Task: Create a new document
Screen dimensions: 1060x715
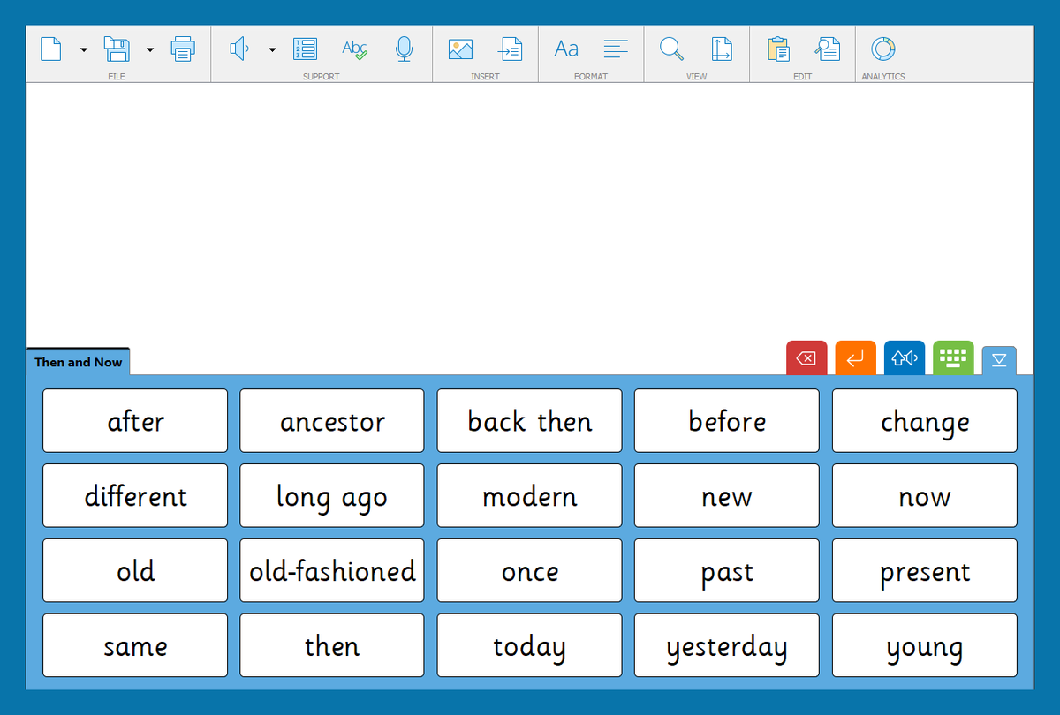Action: click(50, 49)
